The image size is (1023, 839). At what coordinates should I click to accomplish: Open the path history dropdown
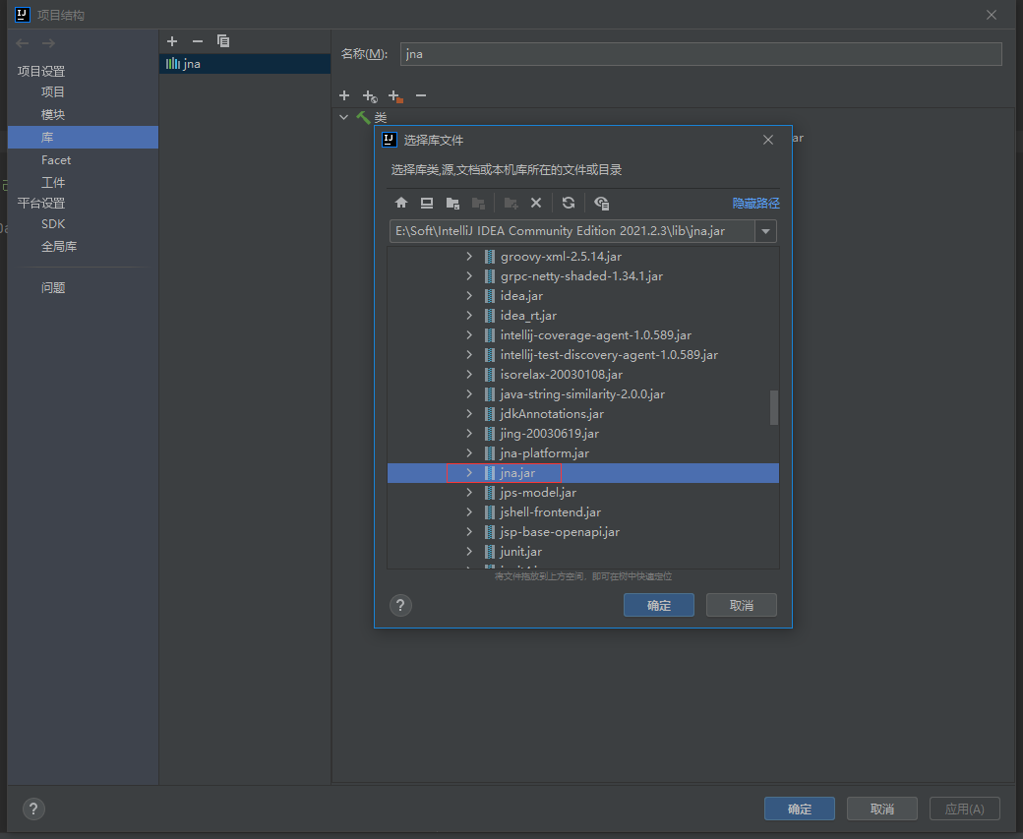pyautogui.click(x=765, y=231)
